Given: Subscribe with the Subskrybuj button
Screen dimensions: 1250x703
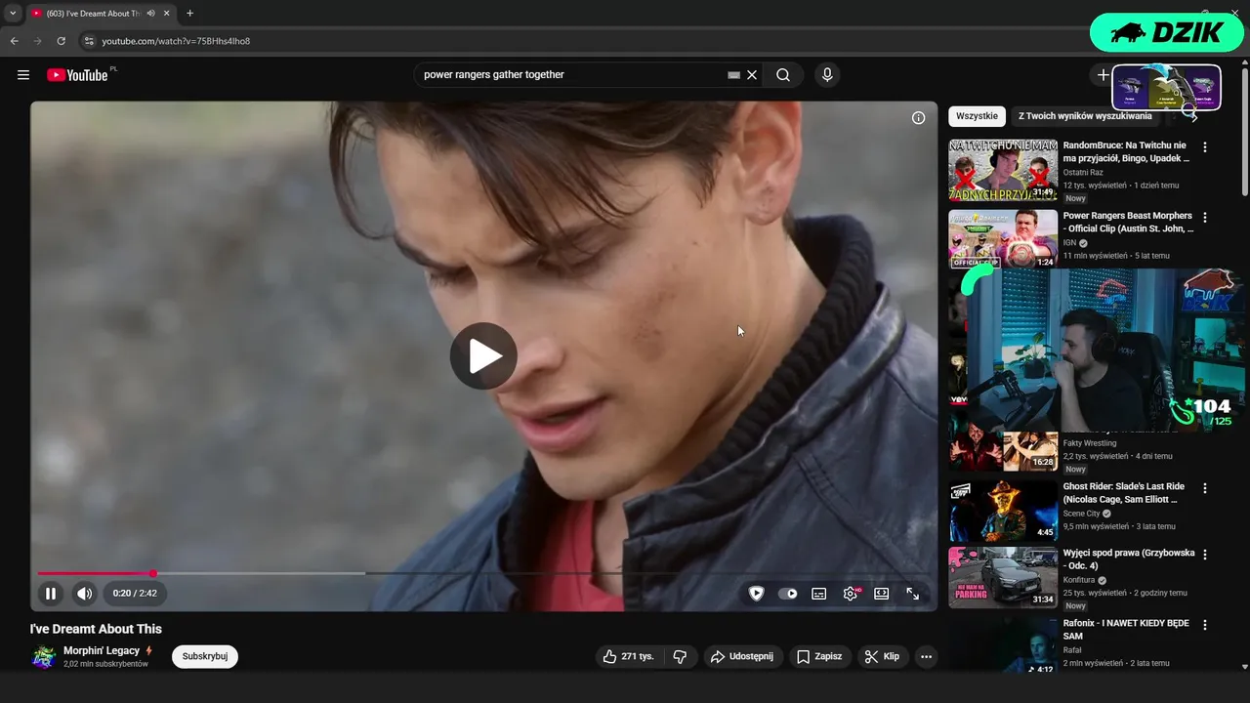Looking at the screenshot, I should (x=205, y=656).
